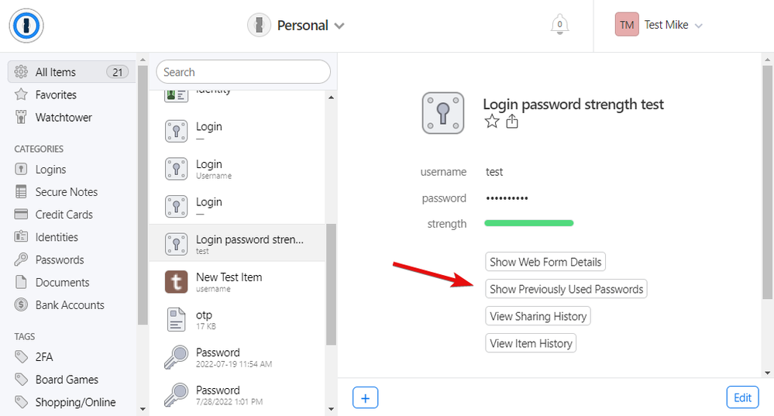Click the share icon under item title
Viewport: 774px width, 416px height.
coord(511,122)
